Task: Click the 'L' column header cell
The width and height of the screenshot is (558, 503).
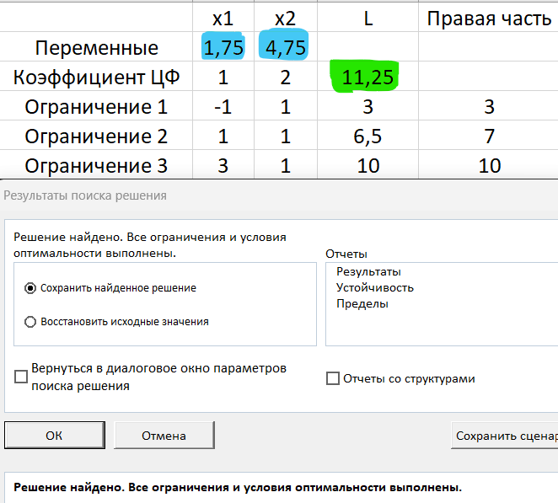Action: (368, 18)
